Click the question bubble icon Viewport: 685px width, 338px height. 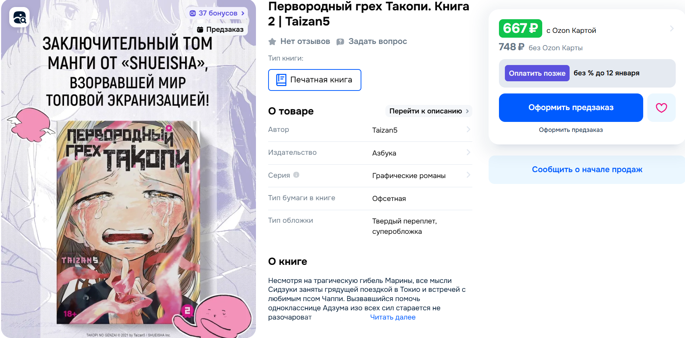(x=340, y=42)
